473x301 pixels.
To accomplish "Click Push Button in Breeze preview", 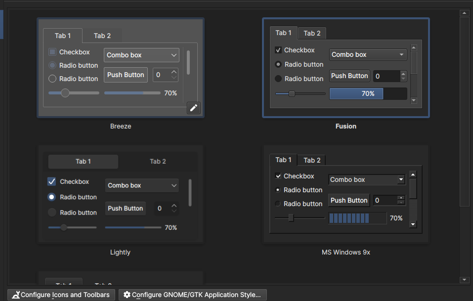I will [x=126, y=75].
